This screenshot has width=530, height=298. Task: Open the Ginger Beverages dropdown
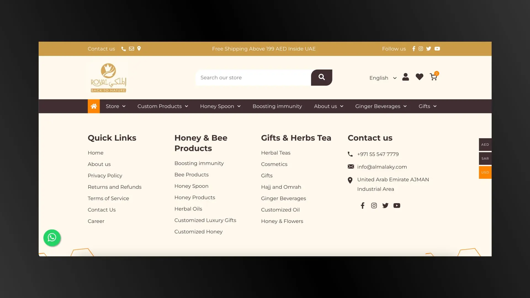pos(381,106)
